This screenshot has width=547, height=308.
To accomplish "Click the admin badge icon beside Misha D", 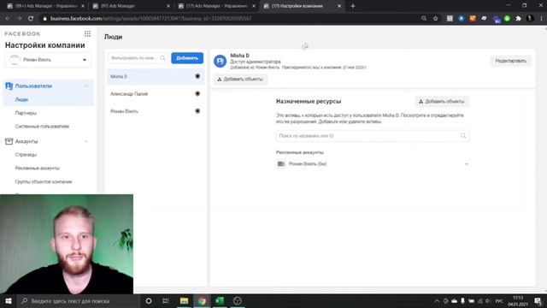I will tap(197, 76).
